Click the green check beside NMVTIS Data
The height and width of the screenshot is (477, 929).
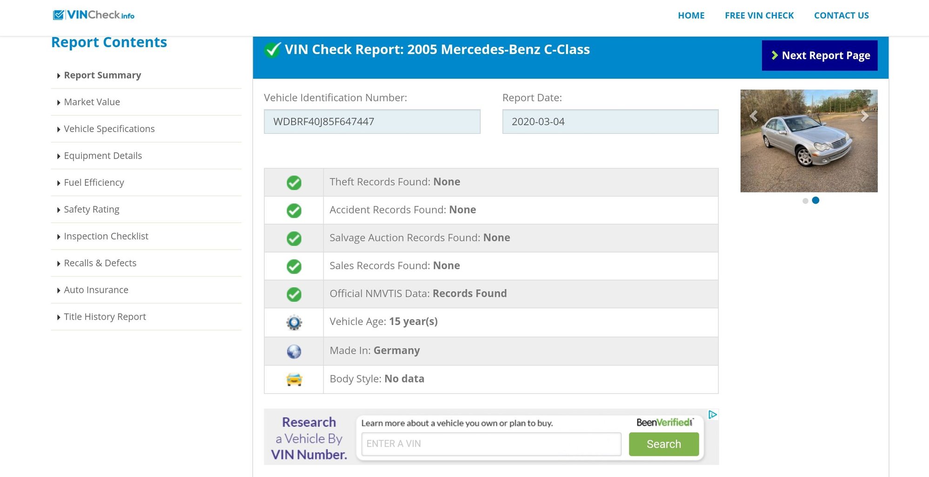tap(294, 294)
